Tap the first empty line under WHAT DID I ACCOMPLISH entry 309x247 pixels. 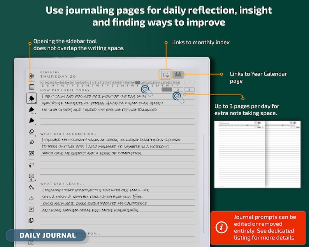[x=118, y=159]
